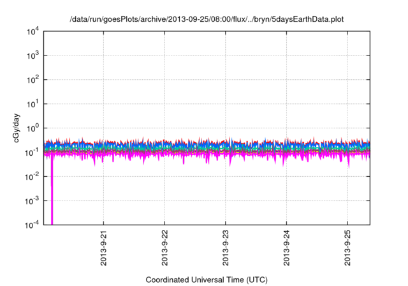Image resolution: width=408 pixels, height=286 pixels.
Task: Select the 2013-9-21 date tick label
Action: 103,248
